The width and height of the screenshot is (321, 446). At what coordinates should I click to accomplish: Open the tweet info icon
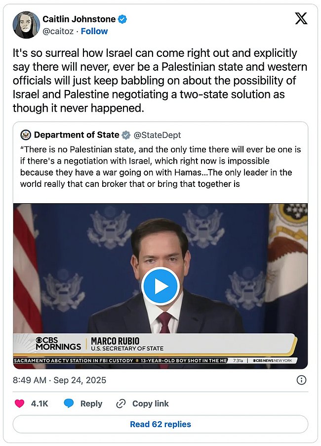point(301,380)
